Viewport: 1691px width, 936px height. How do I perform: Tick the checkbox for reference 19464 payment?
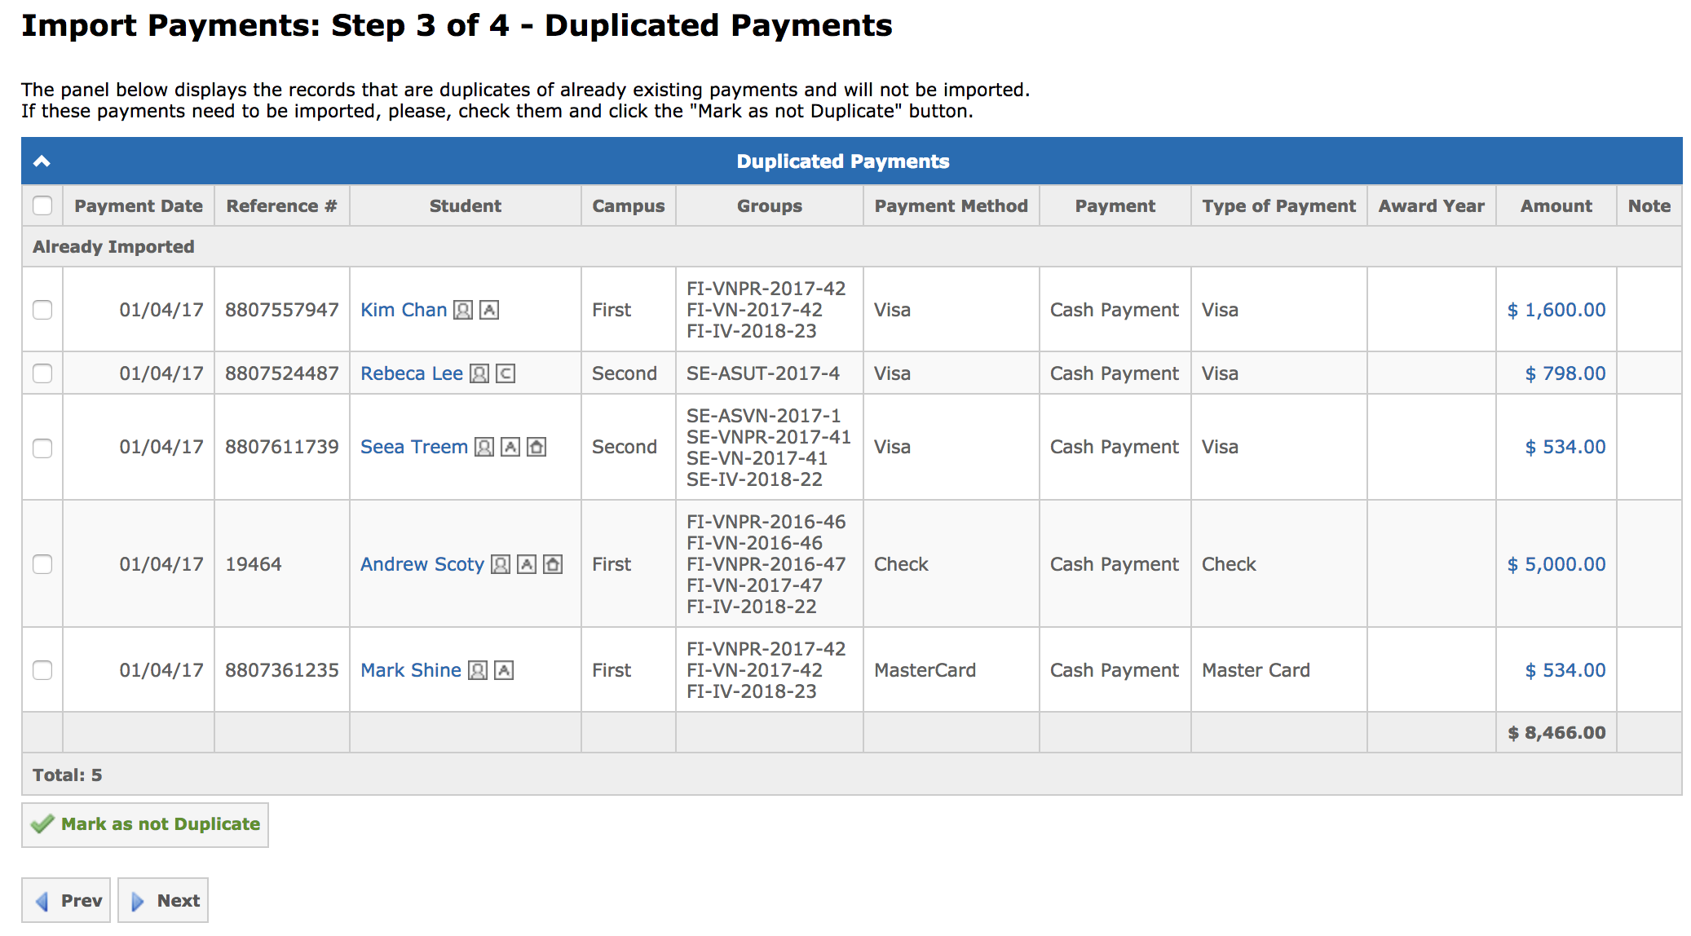point(42,564)
